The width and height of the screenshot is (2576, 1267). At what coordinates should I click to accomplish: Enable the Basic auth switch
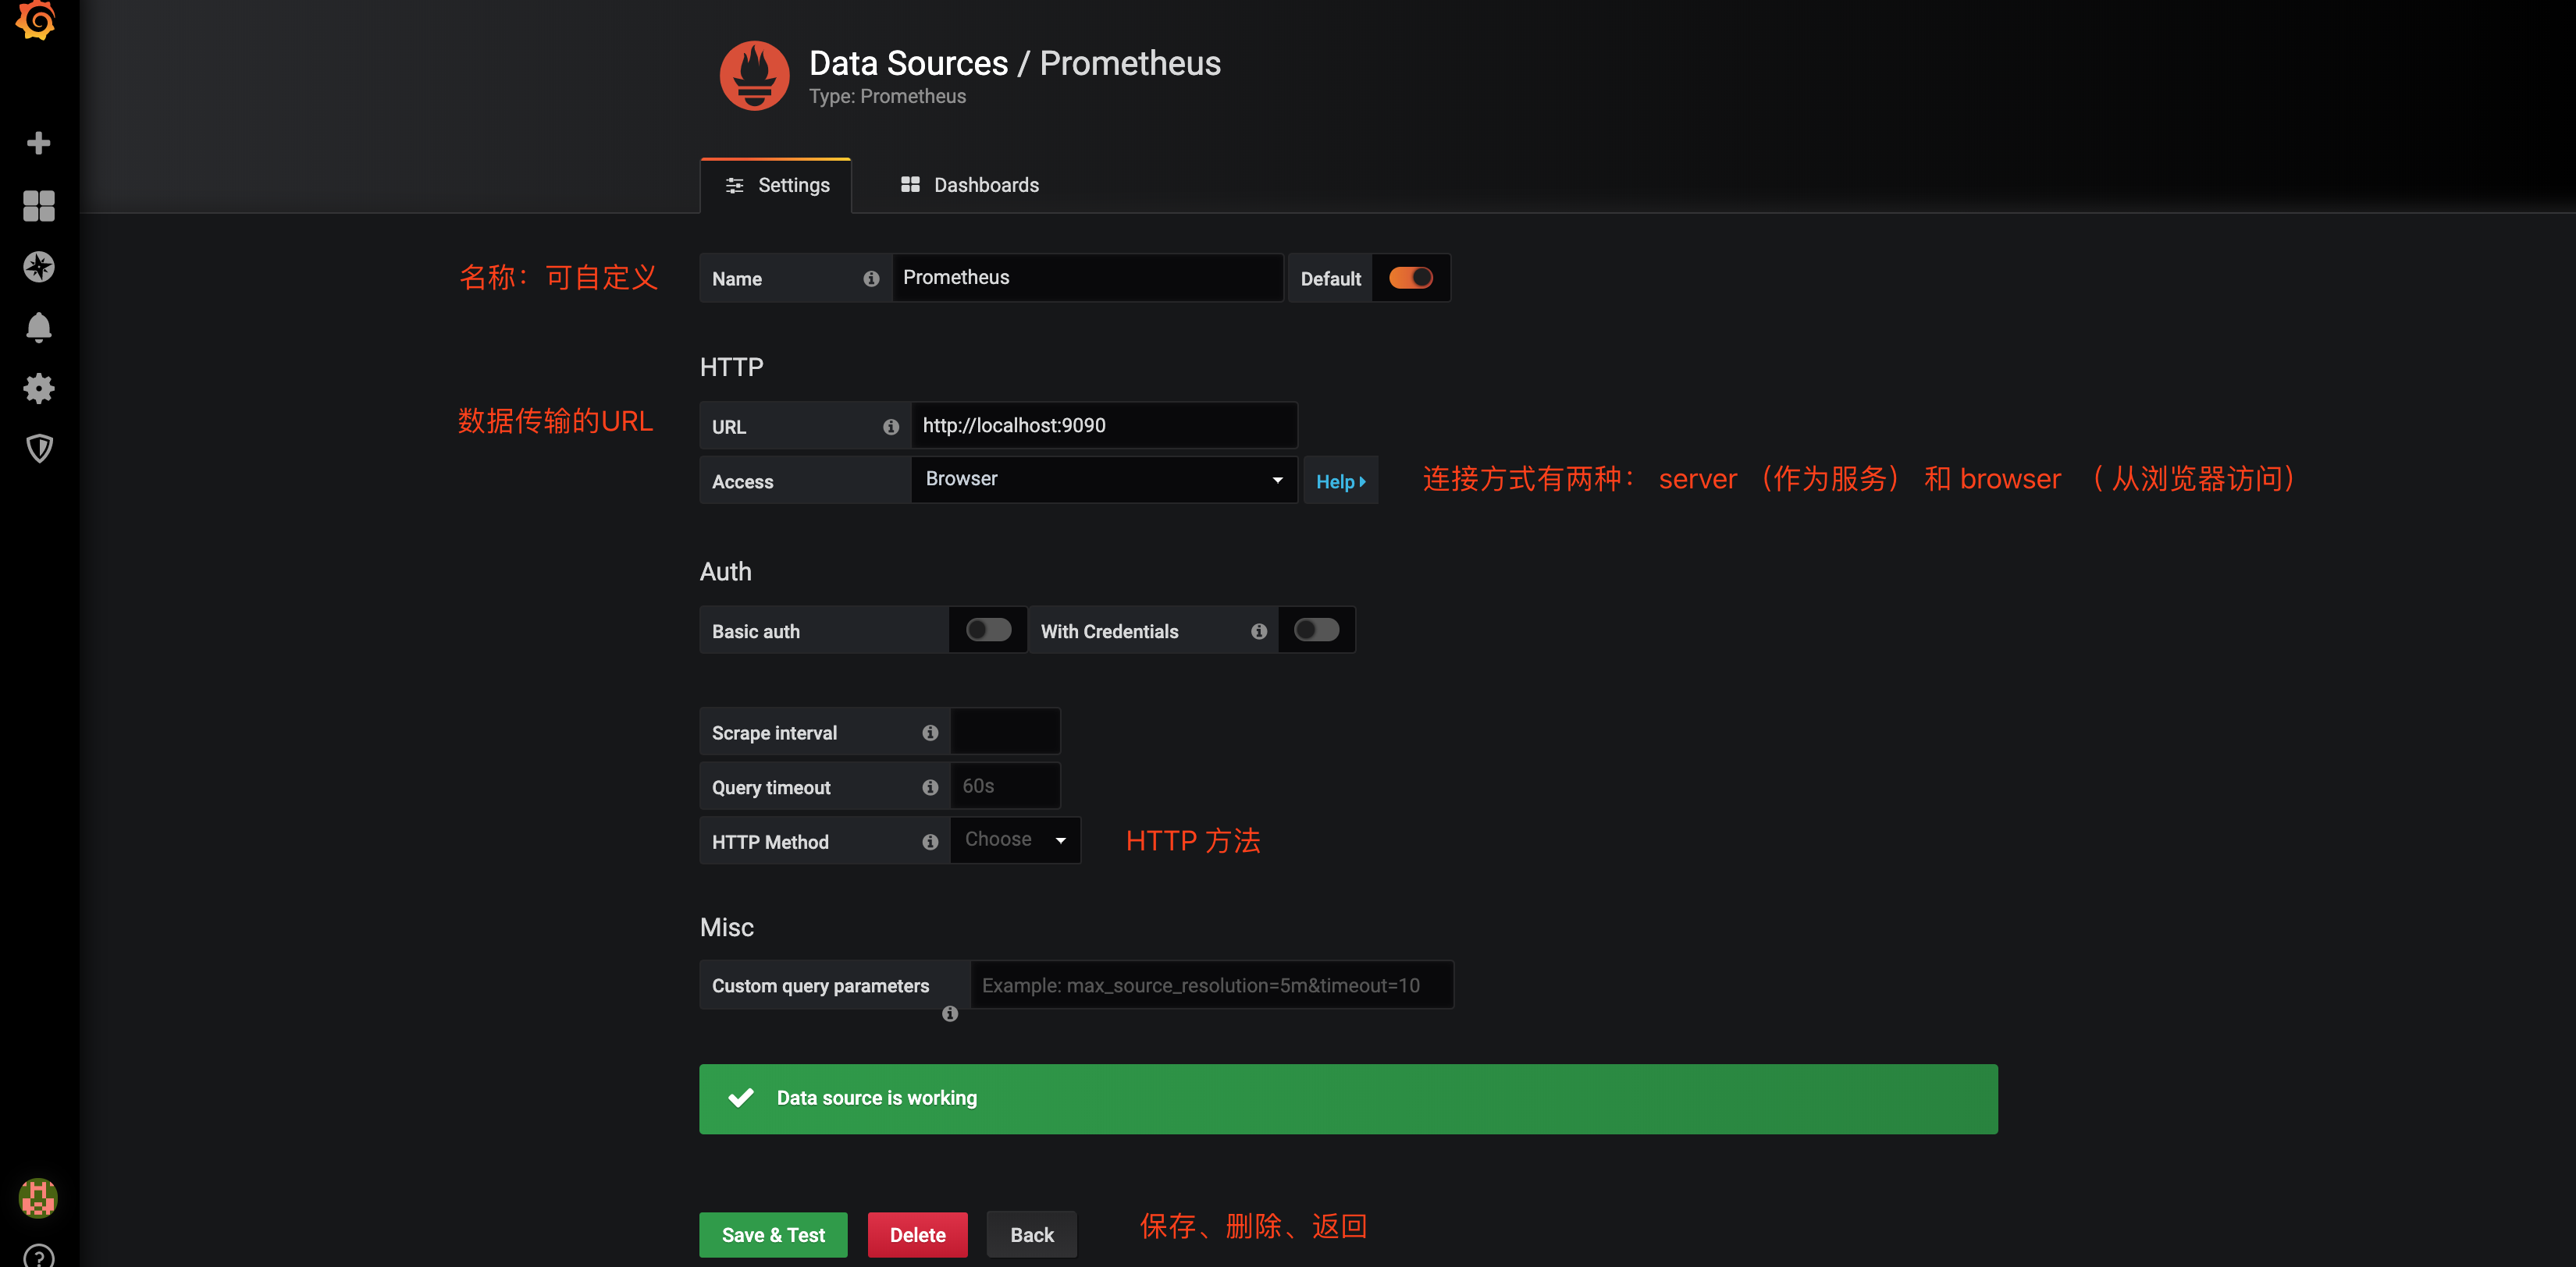coord(988,630)
